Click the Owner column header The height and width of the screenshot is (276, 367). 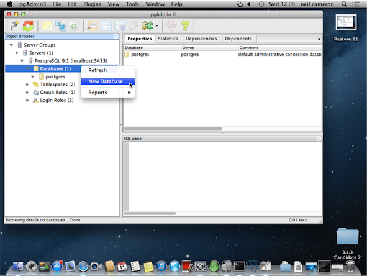(209, 48)
